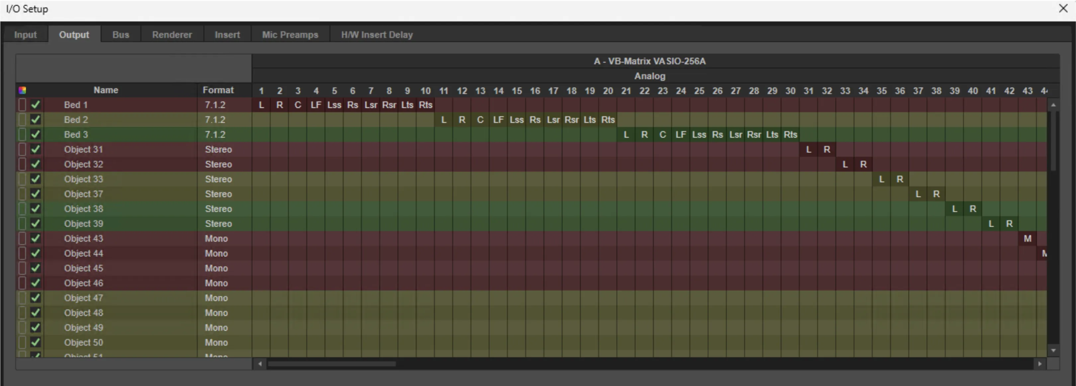Disable the Object 33 path checkbox
Image resolution: width=1076 pixels, height=386 pixels.
click(36, 179)
